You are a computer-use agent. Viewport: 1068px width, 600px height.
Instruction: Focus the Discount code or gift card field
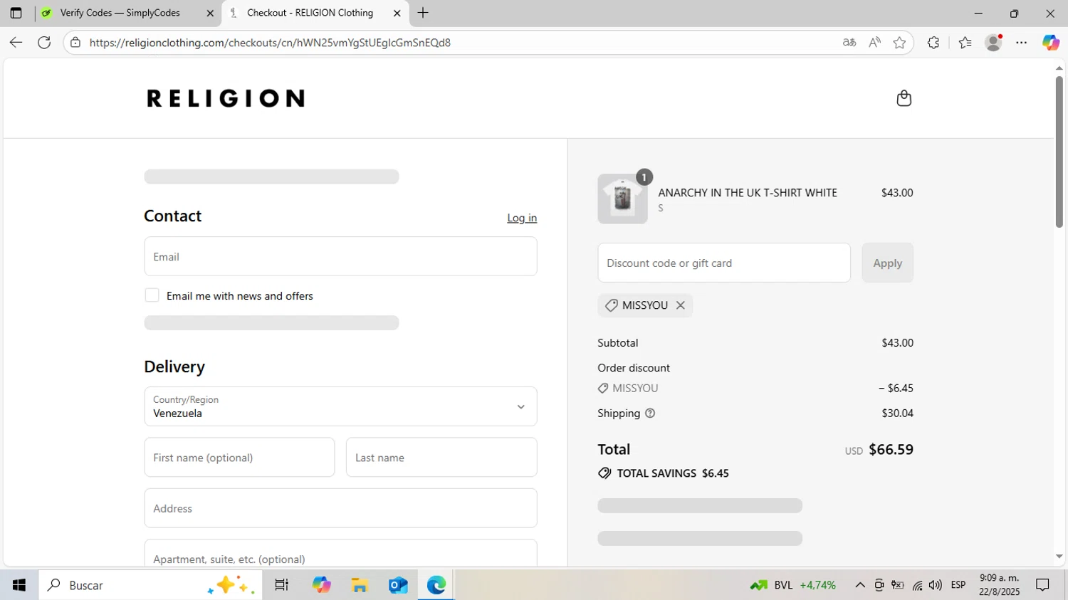[x=724, y=263]
